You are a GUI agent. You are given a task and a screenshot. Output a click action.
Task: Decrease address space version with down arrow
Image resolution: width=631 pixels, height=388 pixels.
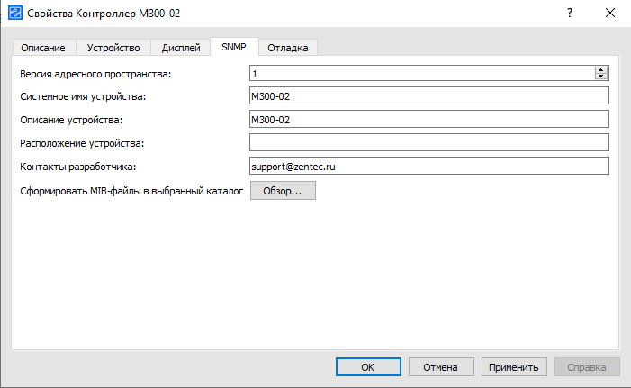point(601,77)
